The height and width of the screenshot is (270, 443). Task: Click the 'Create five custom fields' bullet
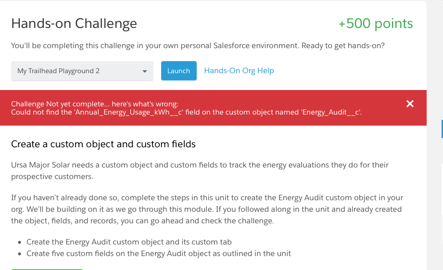(x=159, y=253)
